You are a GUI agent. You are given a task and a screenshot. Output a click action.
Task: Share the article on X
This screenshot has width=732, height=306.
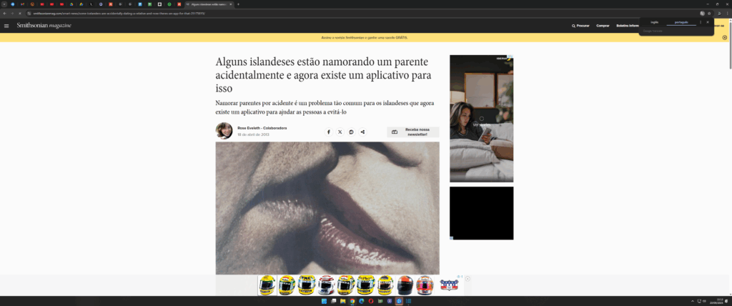[340, 132]
